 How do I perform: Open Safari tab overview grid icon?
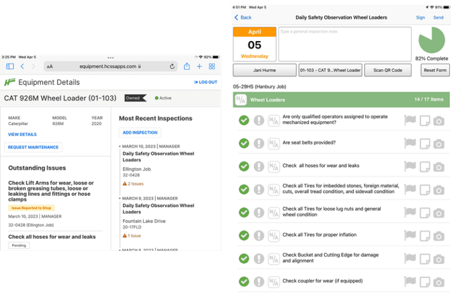212,66
